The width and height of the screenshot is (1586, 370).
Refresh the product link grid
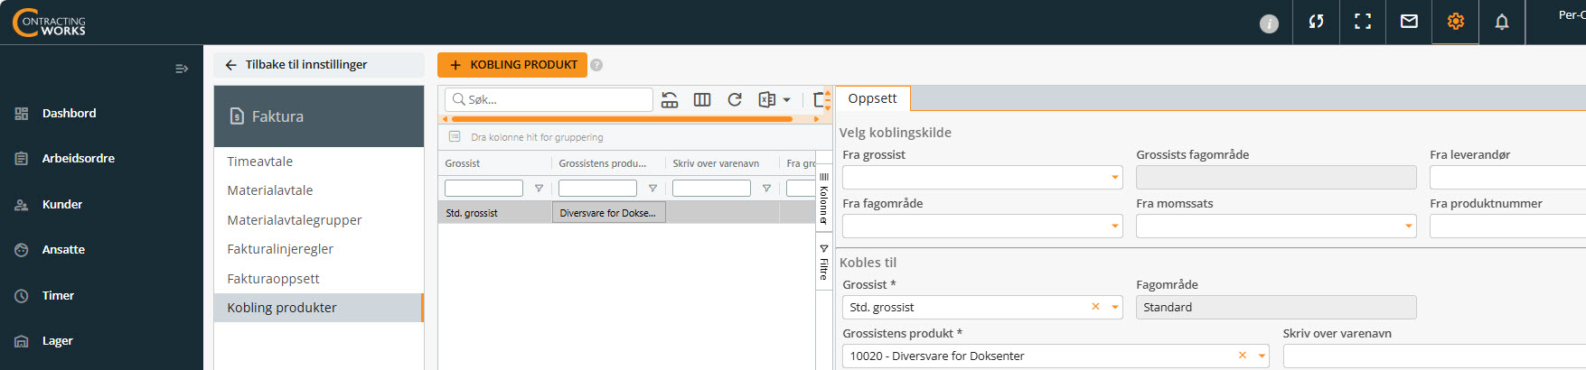click(735, 100)
